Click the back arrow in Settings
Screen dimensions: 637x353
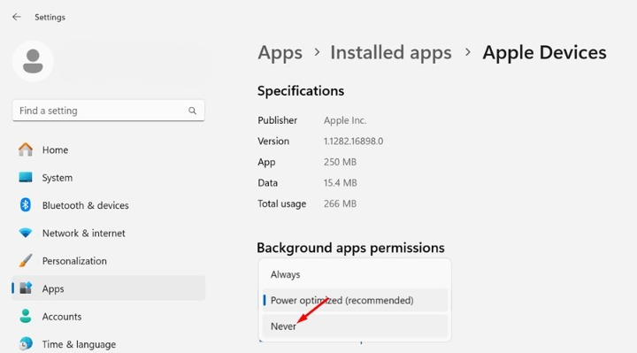(16, 17)
